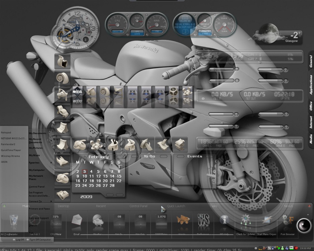The height and width of the screenshot is (251, 314).
Task: Open My Pictures in Start menu
Action: pos(36,148)
